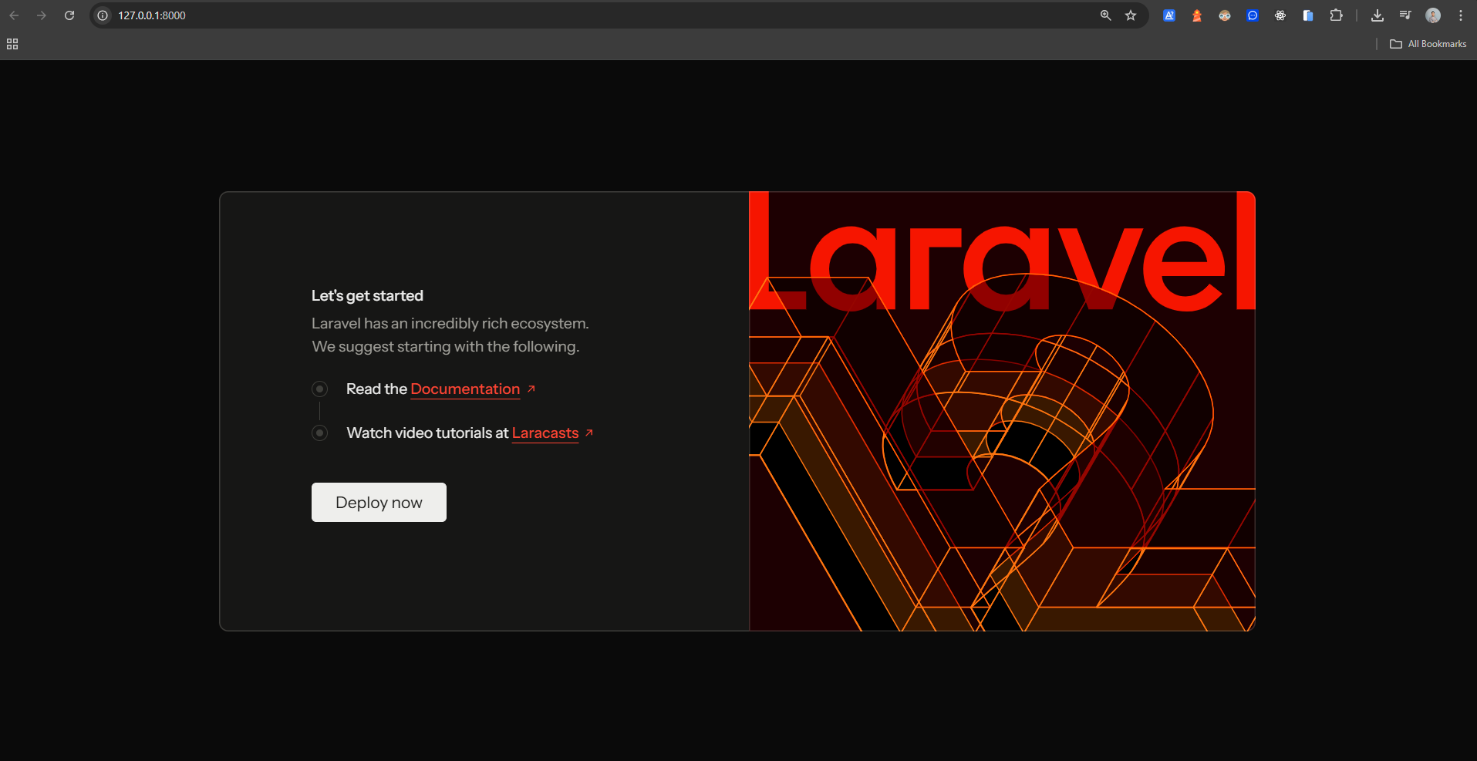Open the apps grid shortcut

tap(12, 44)
